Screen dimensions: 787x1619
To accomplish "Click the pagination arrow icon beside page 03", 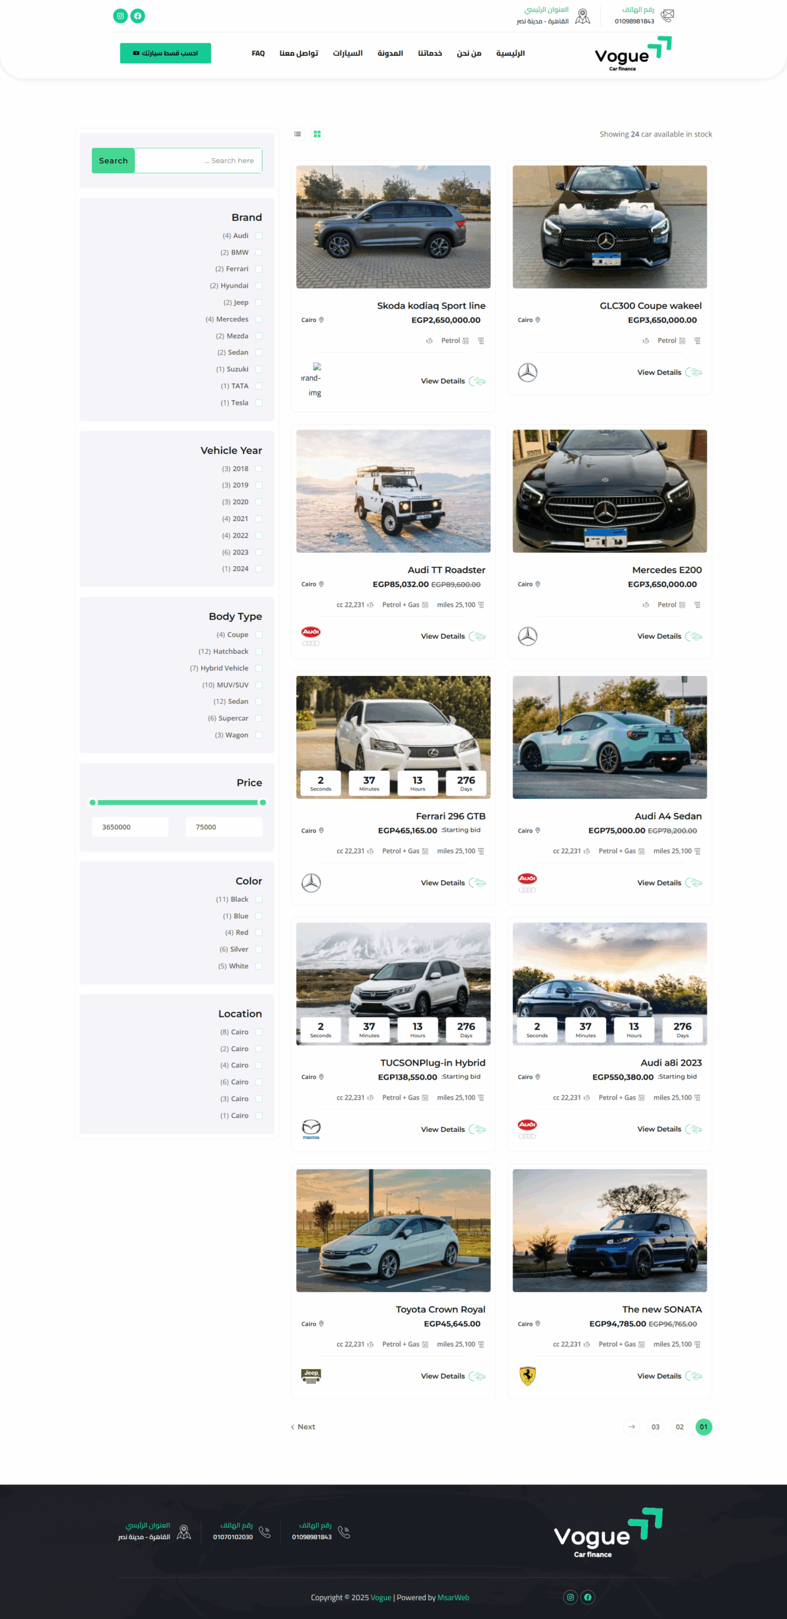I will (x=631, y=1427).
